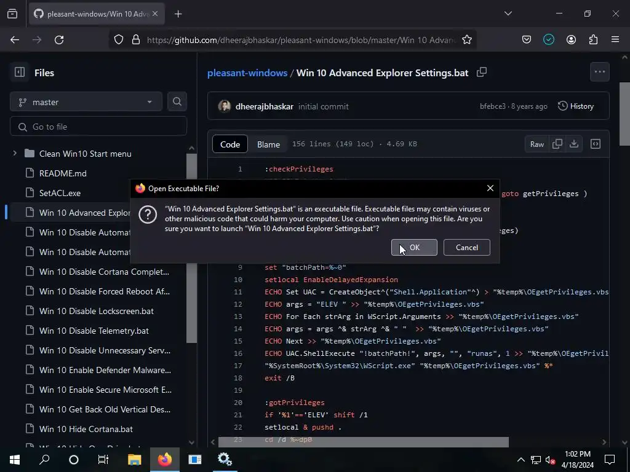This screenshot has width=630, height=472.
Task: Focus the Go to file field
Action: (98, 127)
